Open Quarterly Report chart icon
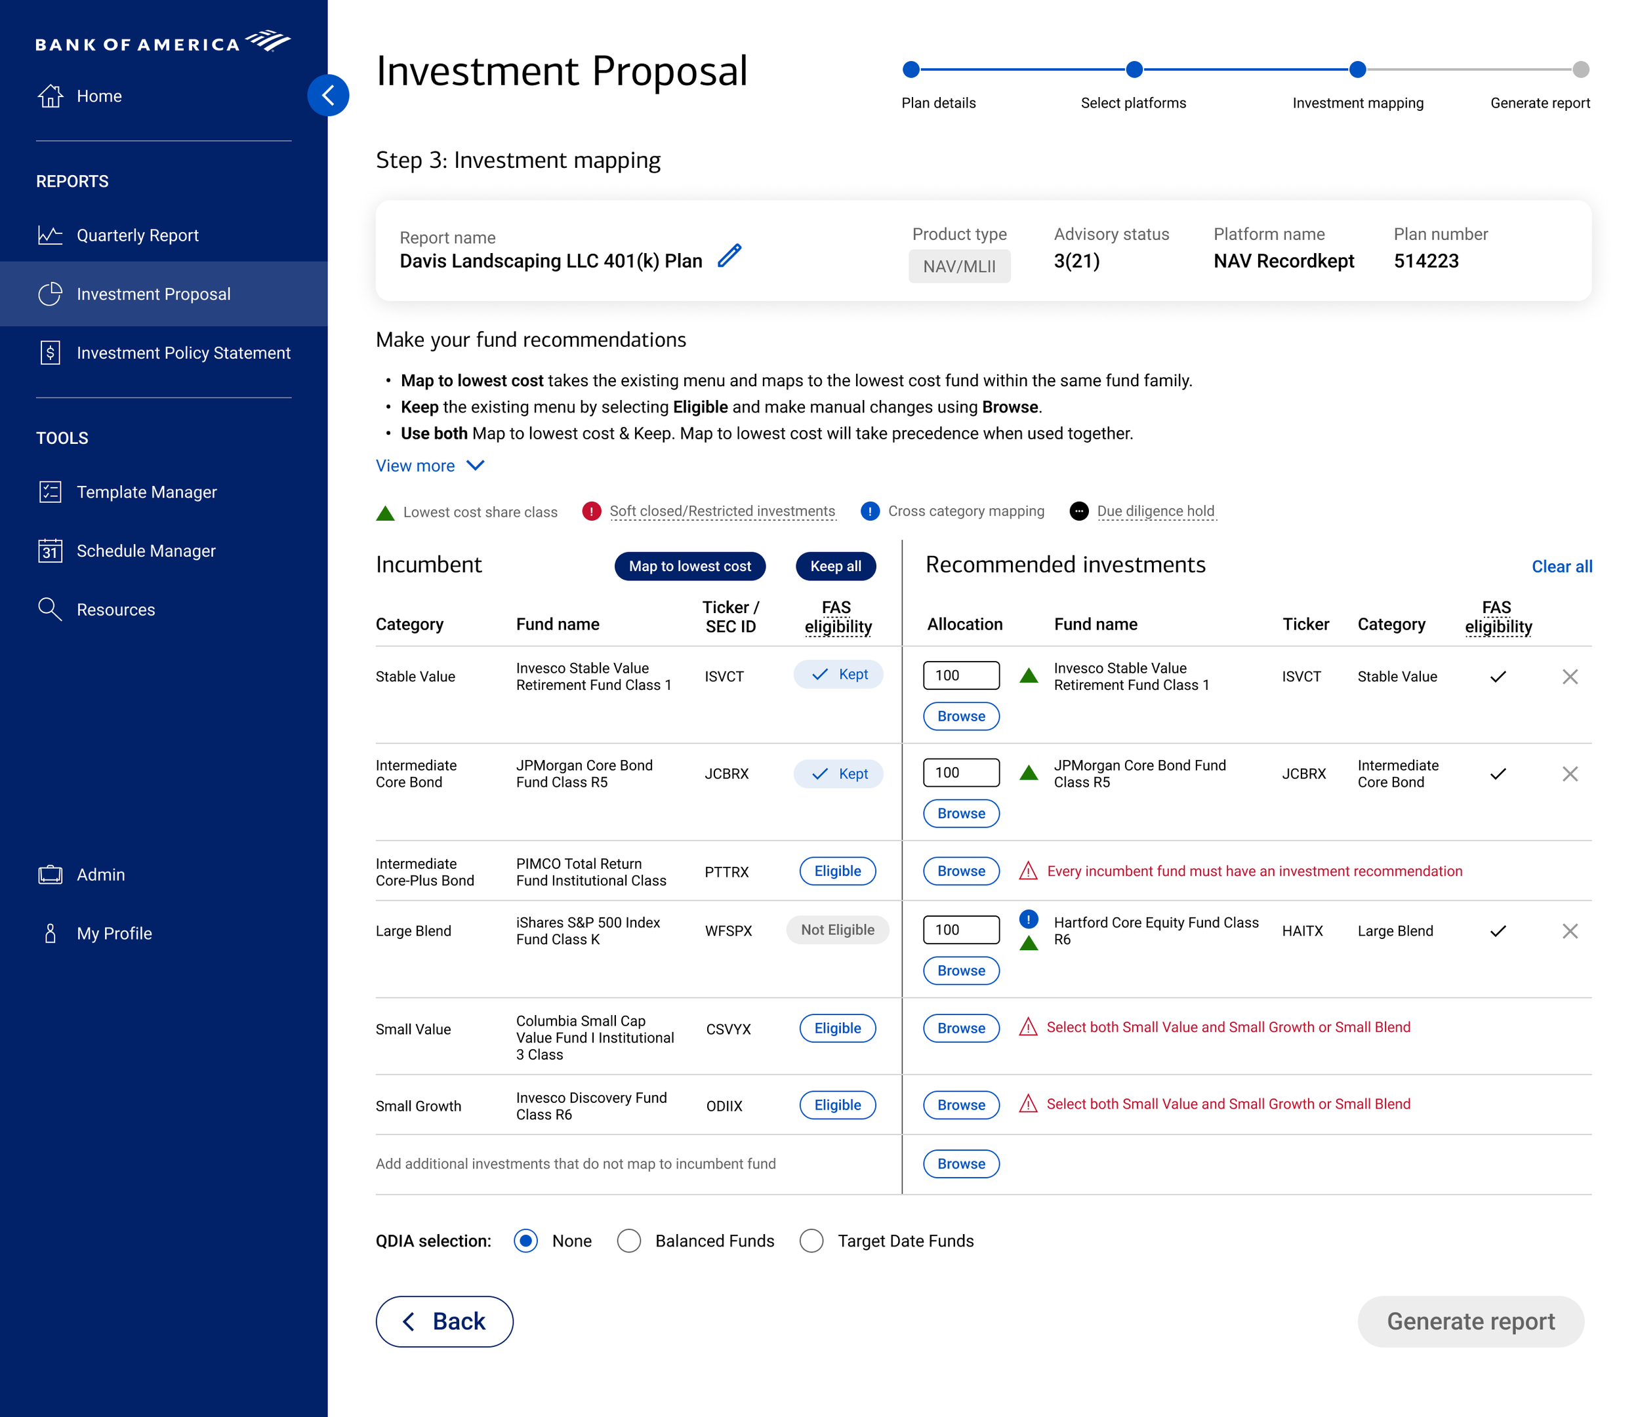Viewport: 1640px width, 1417px height. click(50, 235)
